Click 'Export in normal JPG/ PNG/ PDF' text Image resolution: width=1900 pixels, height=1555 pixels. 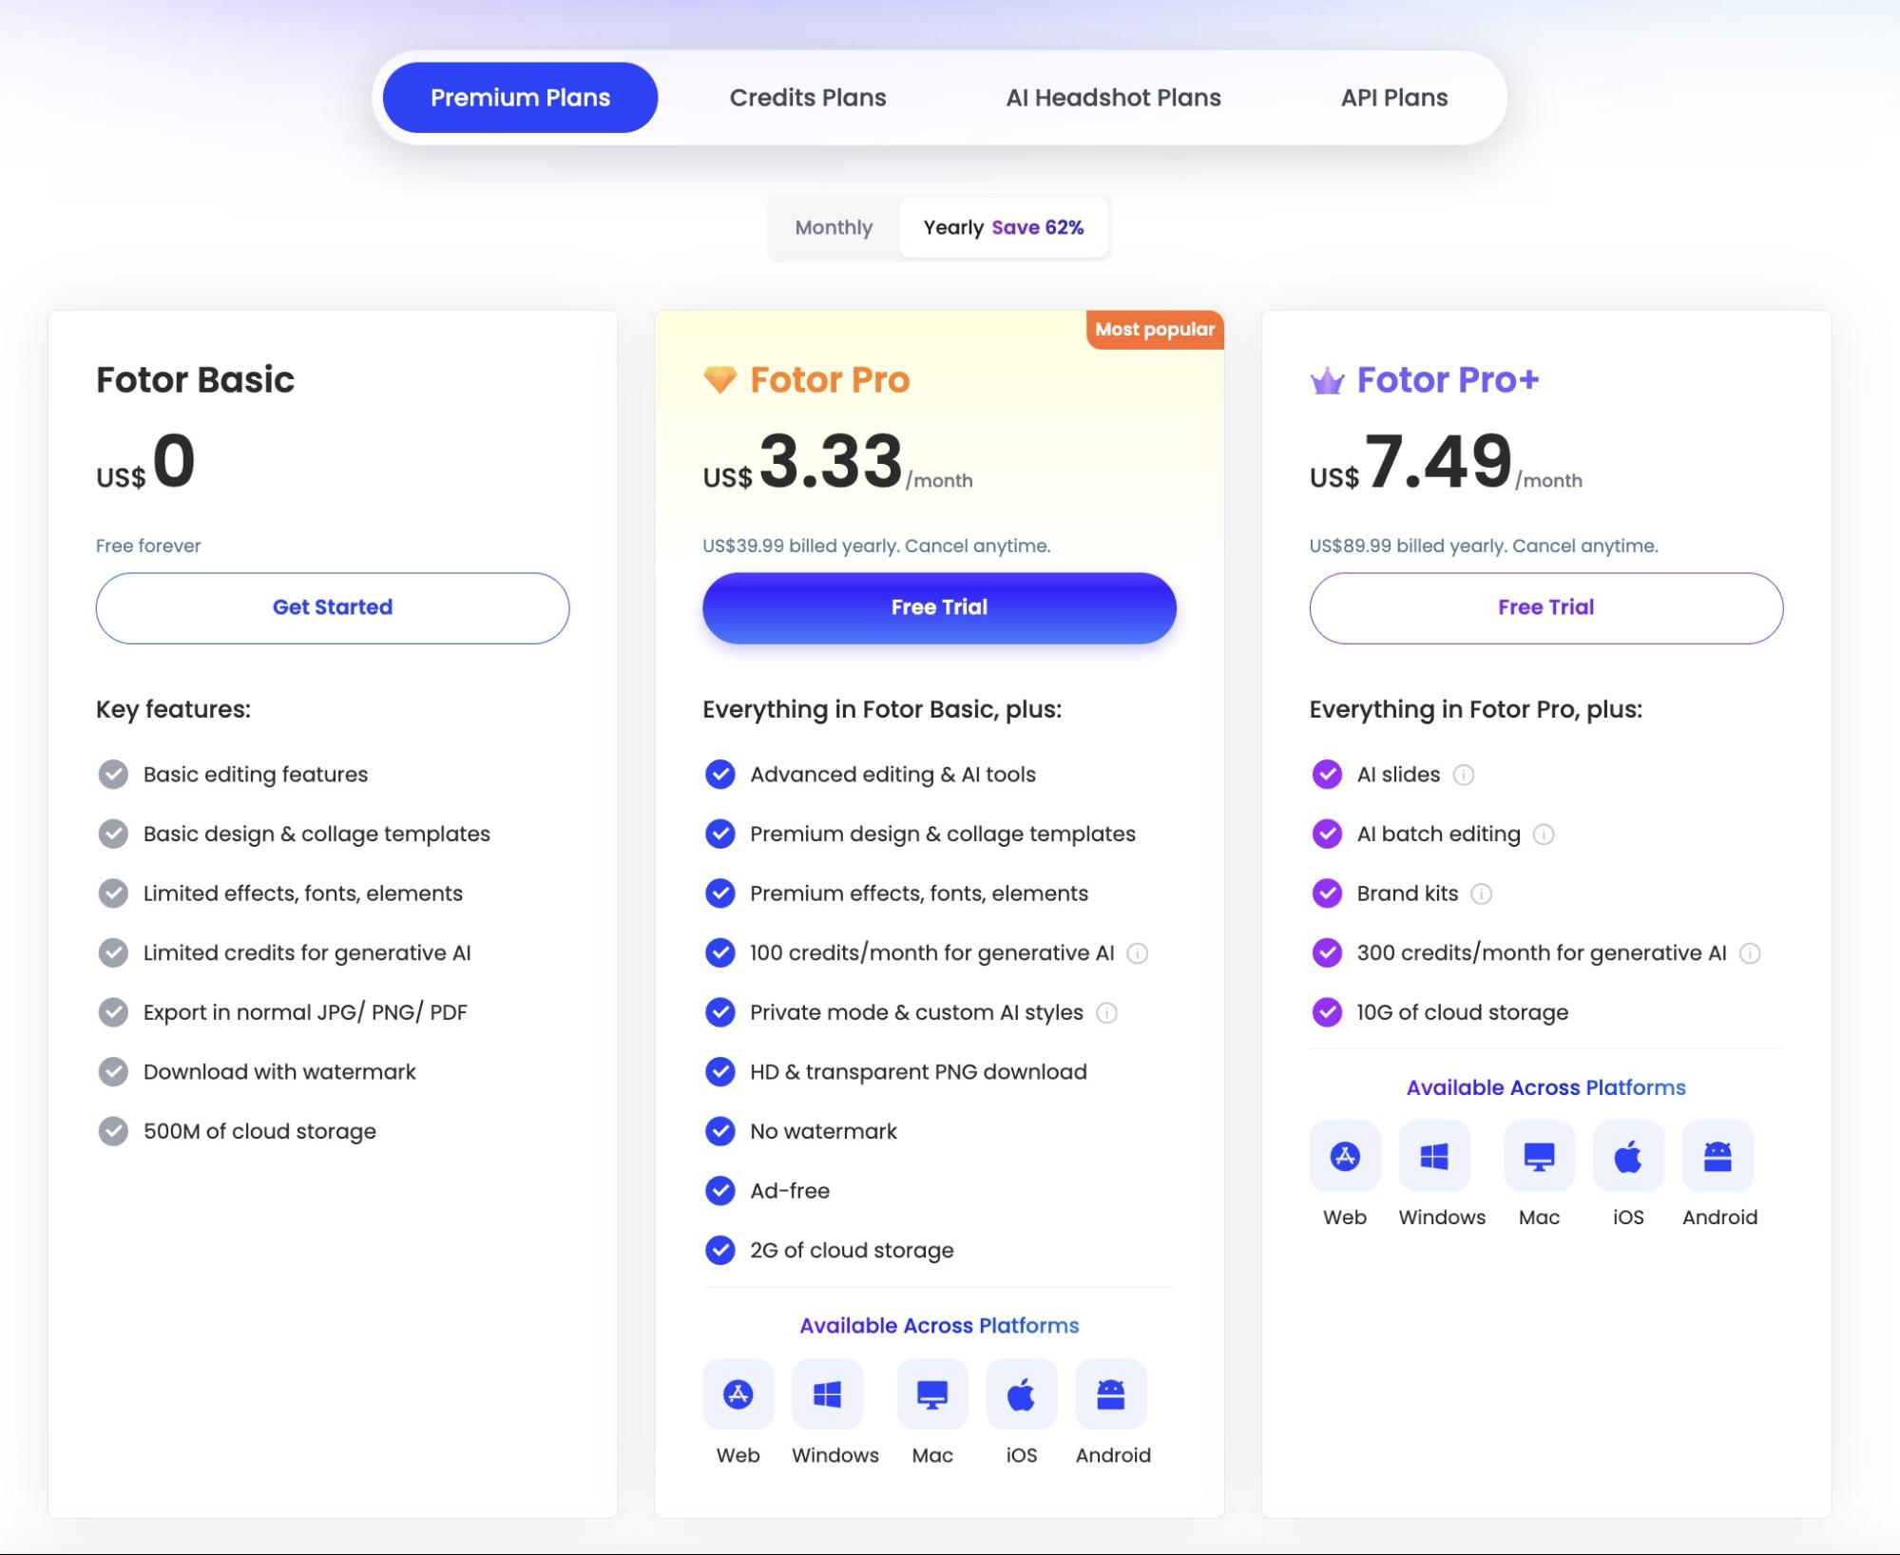pyautogui.click(x=305, y=1012)
